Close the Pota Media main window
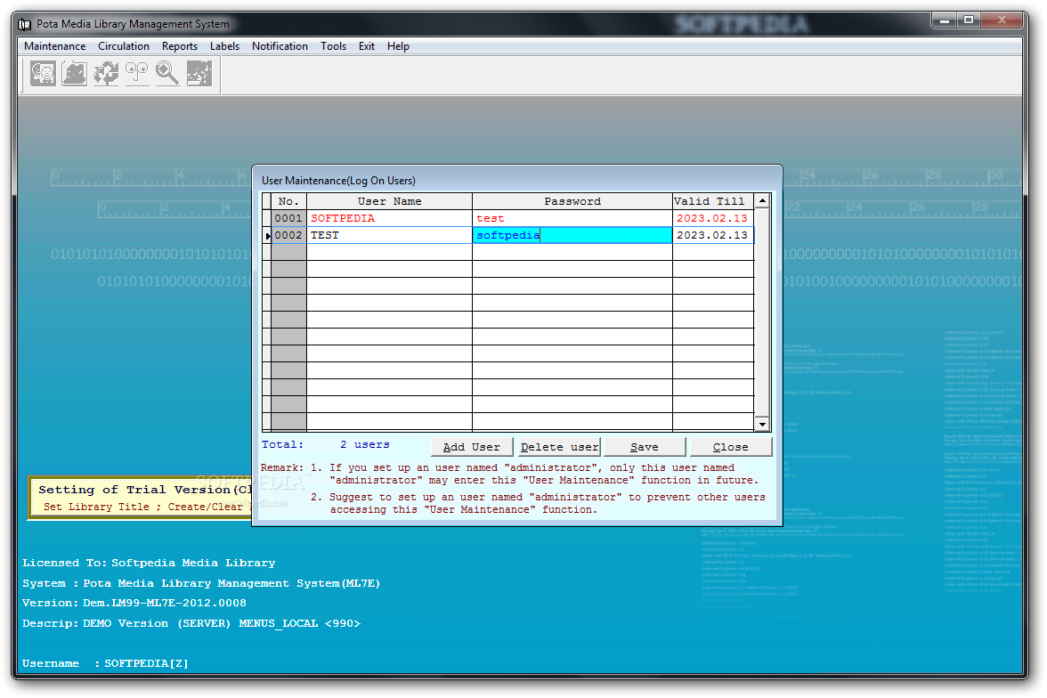 point(1002,20)
